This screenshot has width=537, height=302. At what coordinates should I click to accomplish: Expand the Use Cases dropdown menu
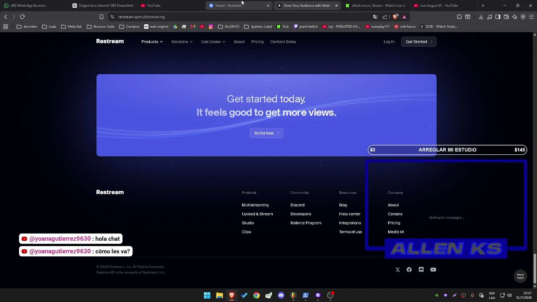[213, 42]
